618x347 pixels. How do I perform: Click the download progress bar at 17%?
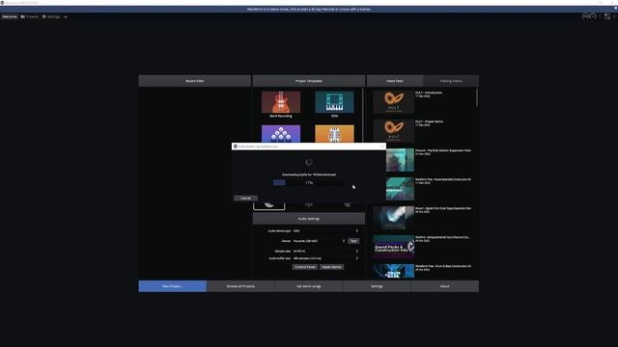(309, 182)
